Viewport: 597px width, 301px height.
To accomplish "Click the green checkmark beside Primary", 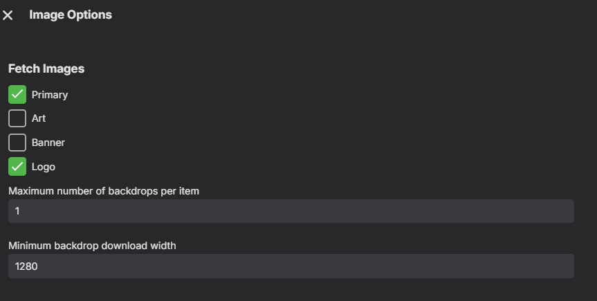I will coord(17,94).
